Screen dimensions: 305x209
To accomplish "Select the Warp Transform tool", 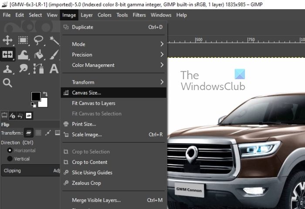I will (23, 54).
